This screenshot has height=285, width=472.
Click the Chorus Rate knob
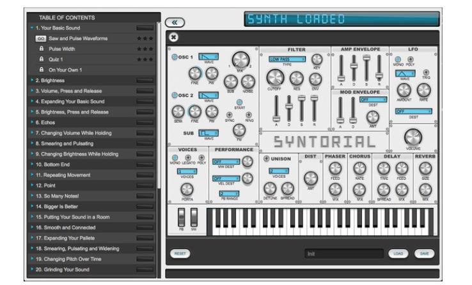pyautogui.click(x=359, y=168)
